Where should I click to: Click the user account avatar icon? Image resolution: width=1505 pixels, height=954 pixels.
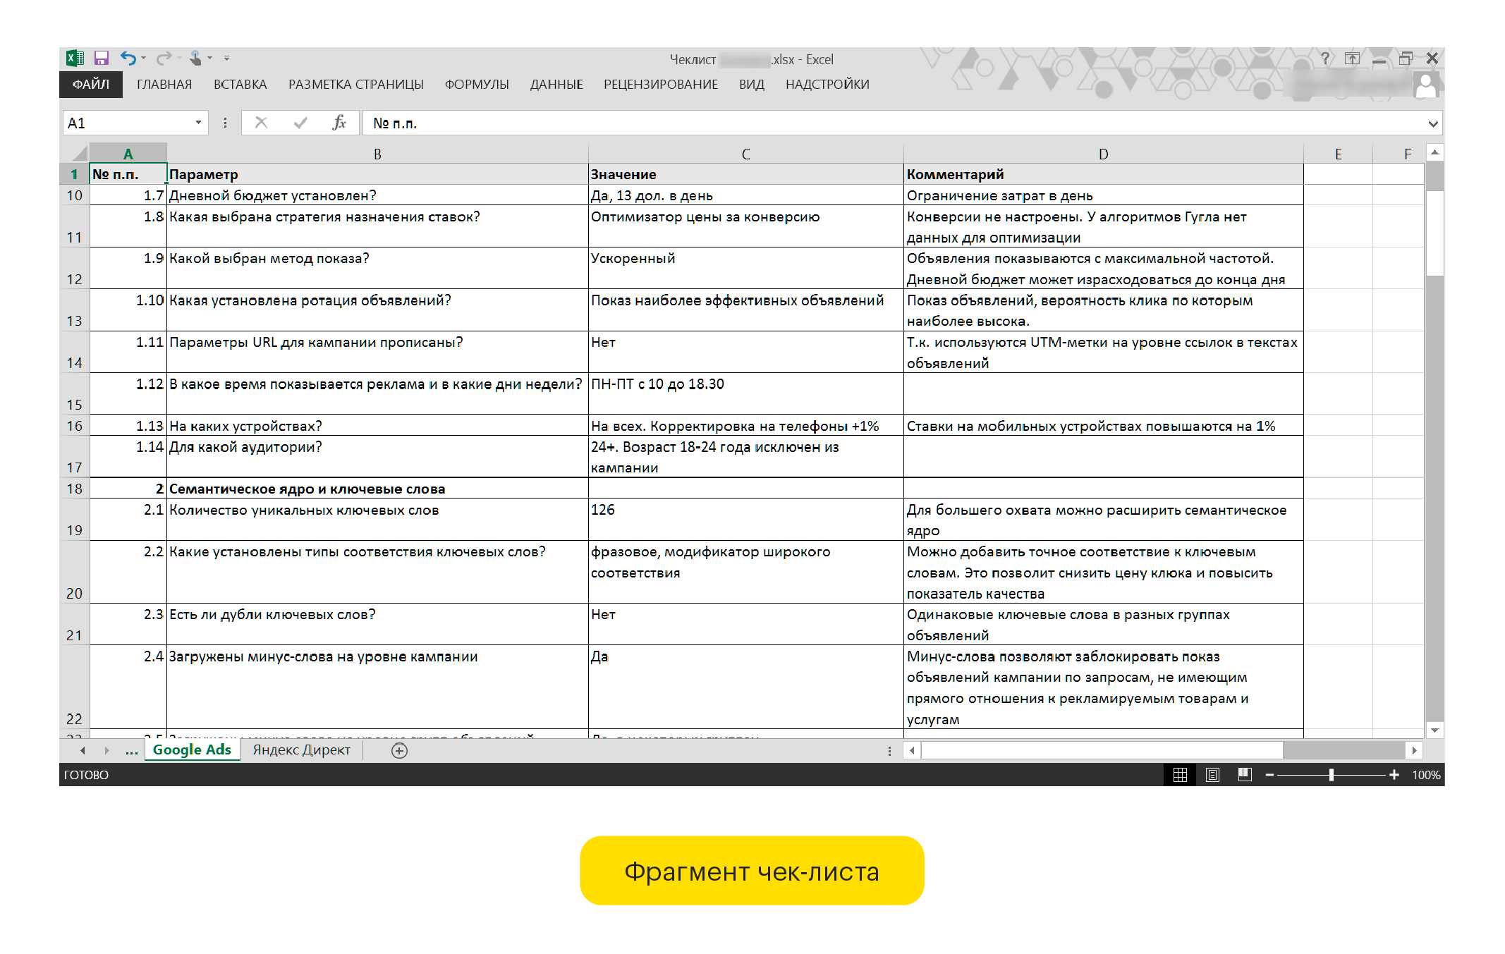(x=1425, y=86)
